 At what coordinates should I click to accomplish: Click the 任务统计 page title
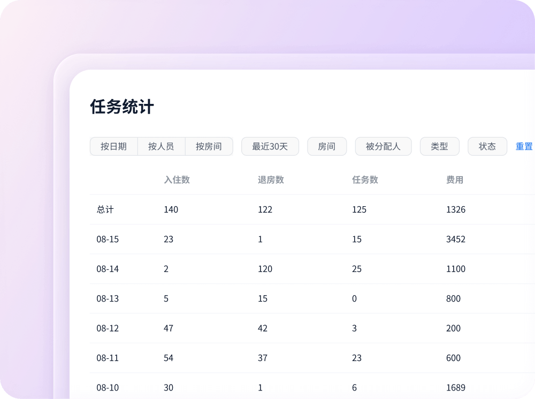122,107
